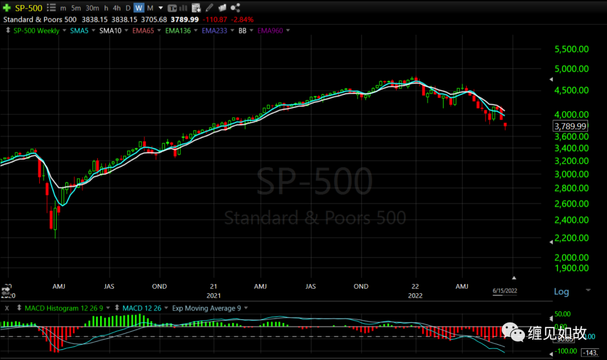
Task: Click the -143. MACD value tag
Action: 591,353
